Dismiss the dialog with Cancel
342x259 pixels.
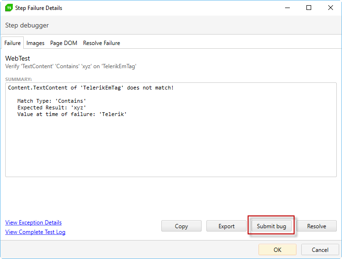[x=320, y=250]
